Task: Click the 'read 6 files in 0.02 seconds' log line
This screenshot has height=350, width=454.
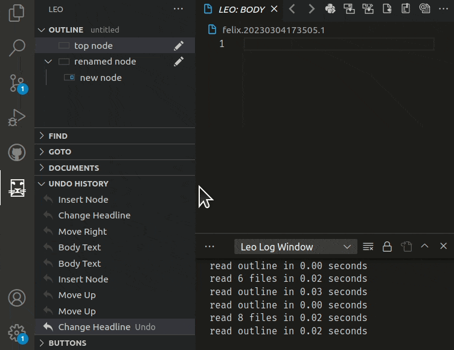Action: (288, 279)
